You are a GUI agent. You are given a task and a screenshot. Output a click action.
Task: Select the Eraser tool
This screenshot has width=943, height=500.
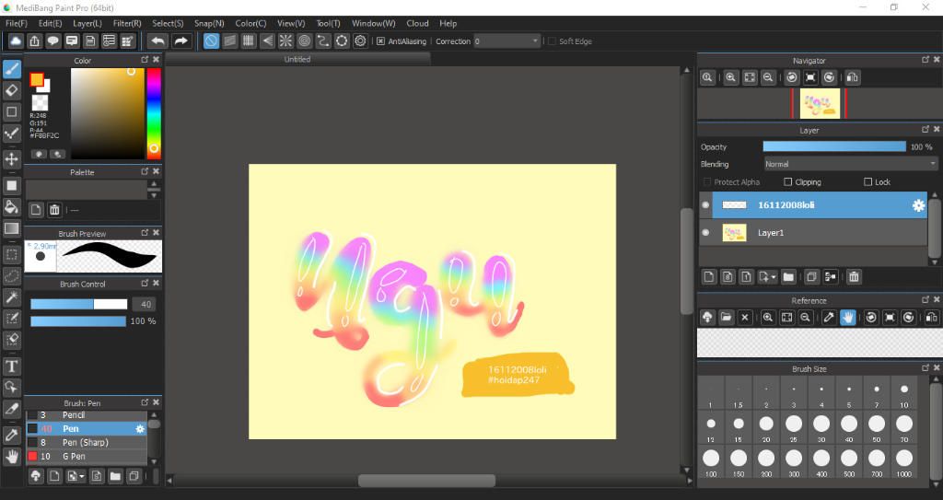pos(11,90)
